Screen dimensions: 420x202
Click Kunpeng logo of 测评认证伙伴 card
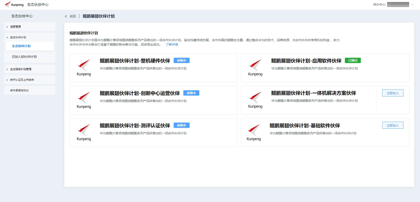[x=84, y=132]
